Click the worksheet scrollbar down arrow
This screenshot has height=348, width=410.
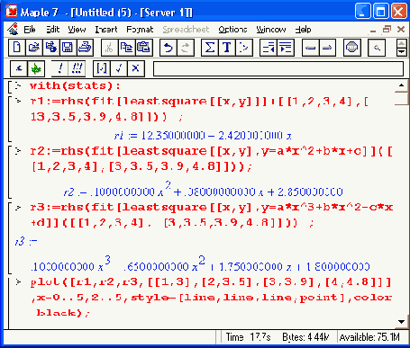click(x=401, y=322)
